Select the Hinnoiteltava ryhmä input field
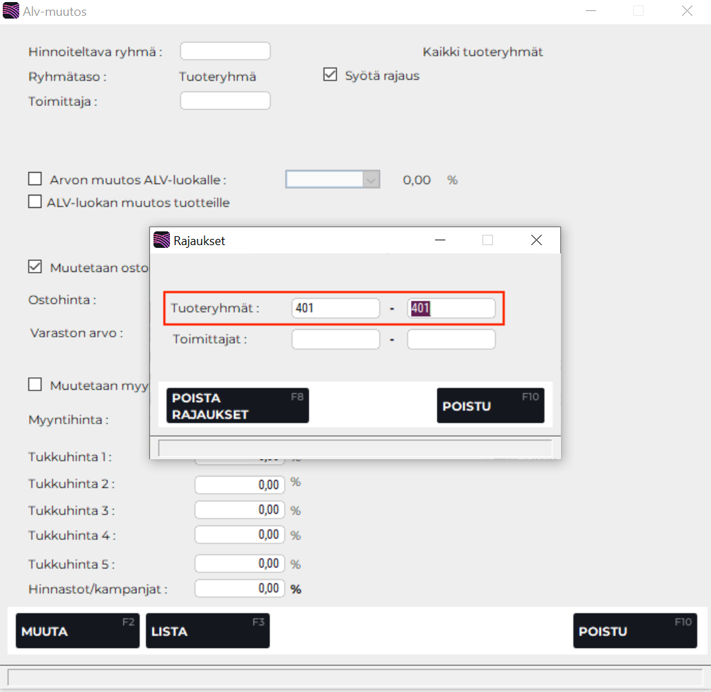 point(225,52)
